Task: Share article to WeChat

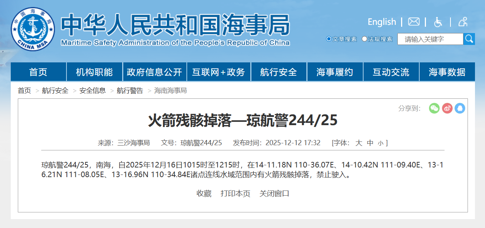Action: pyautogui.click(x=434, y=108)
